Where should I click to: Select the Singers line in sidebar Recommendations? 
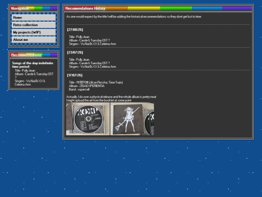30,83
